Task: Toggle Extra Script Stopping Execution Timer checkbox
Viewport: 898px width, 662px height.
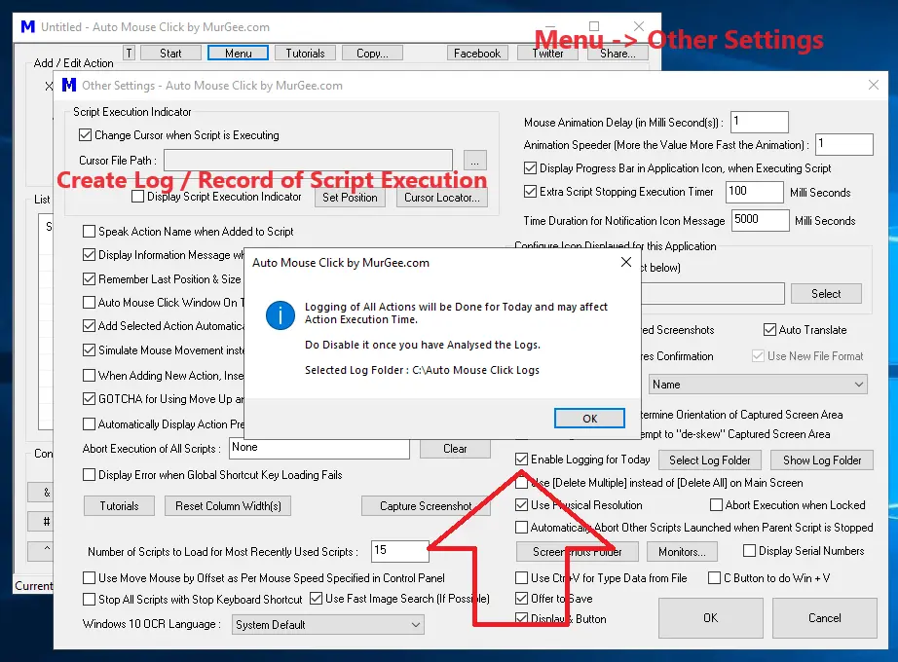Action: (530, 191)
